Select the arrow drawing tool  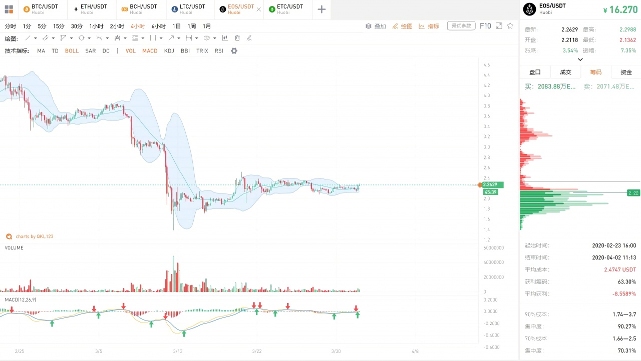coord(171,38)
